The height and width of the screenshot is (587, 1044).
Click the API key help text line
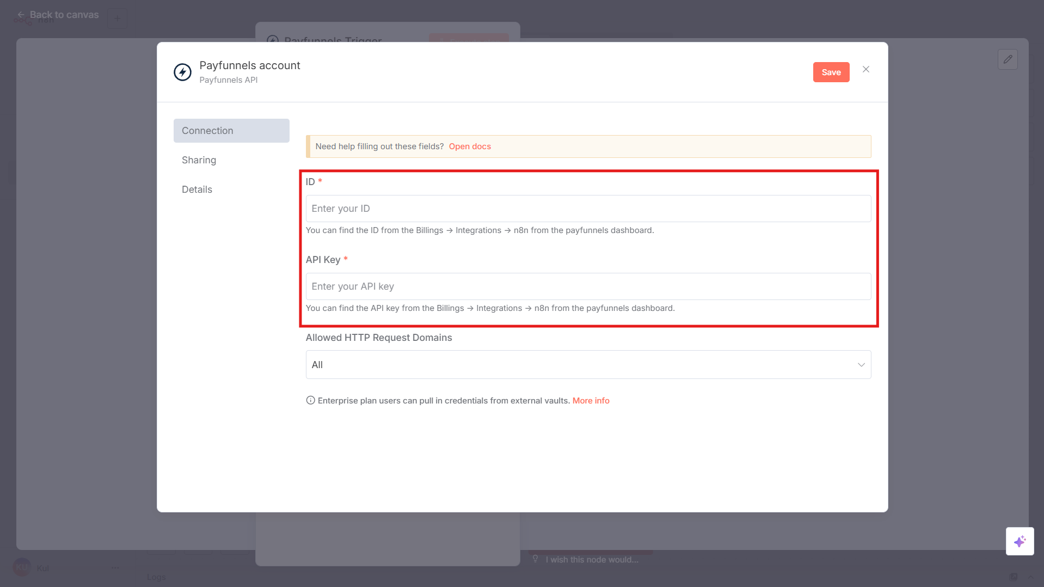pyautogui.click(x=490, y=308)
